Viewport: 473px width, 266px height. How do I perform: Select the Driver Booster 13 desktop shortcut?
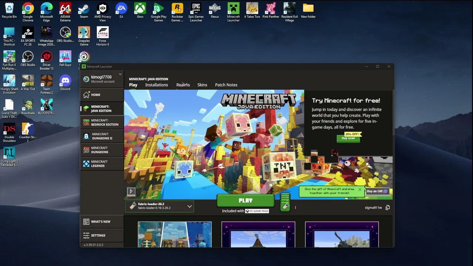[47, 61]
